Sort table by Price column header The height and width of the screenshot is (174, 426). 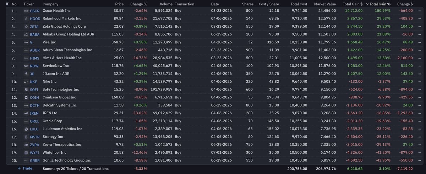pos(119,4)
